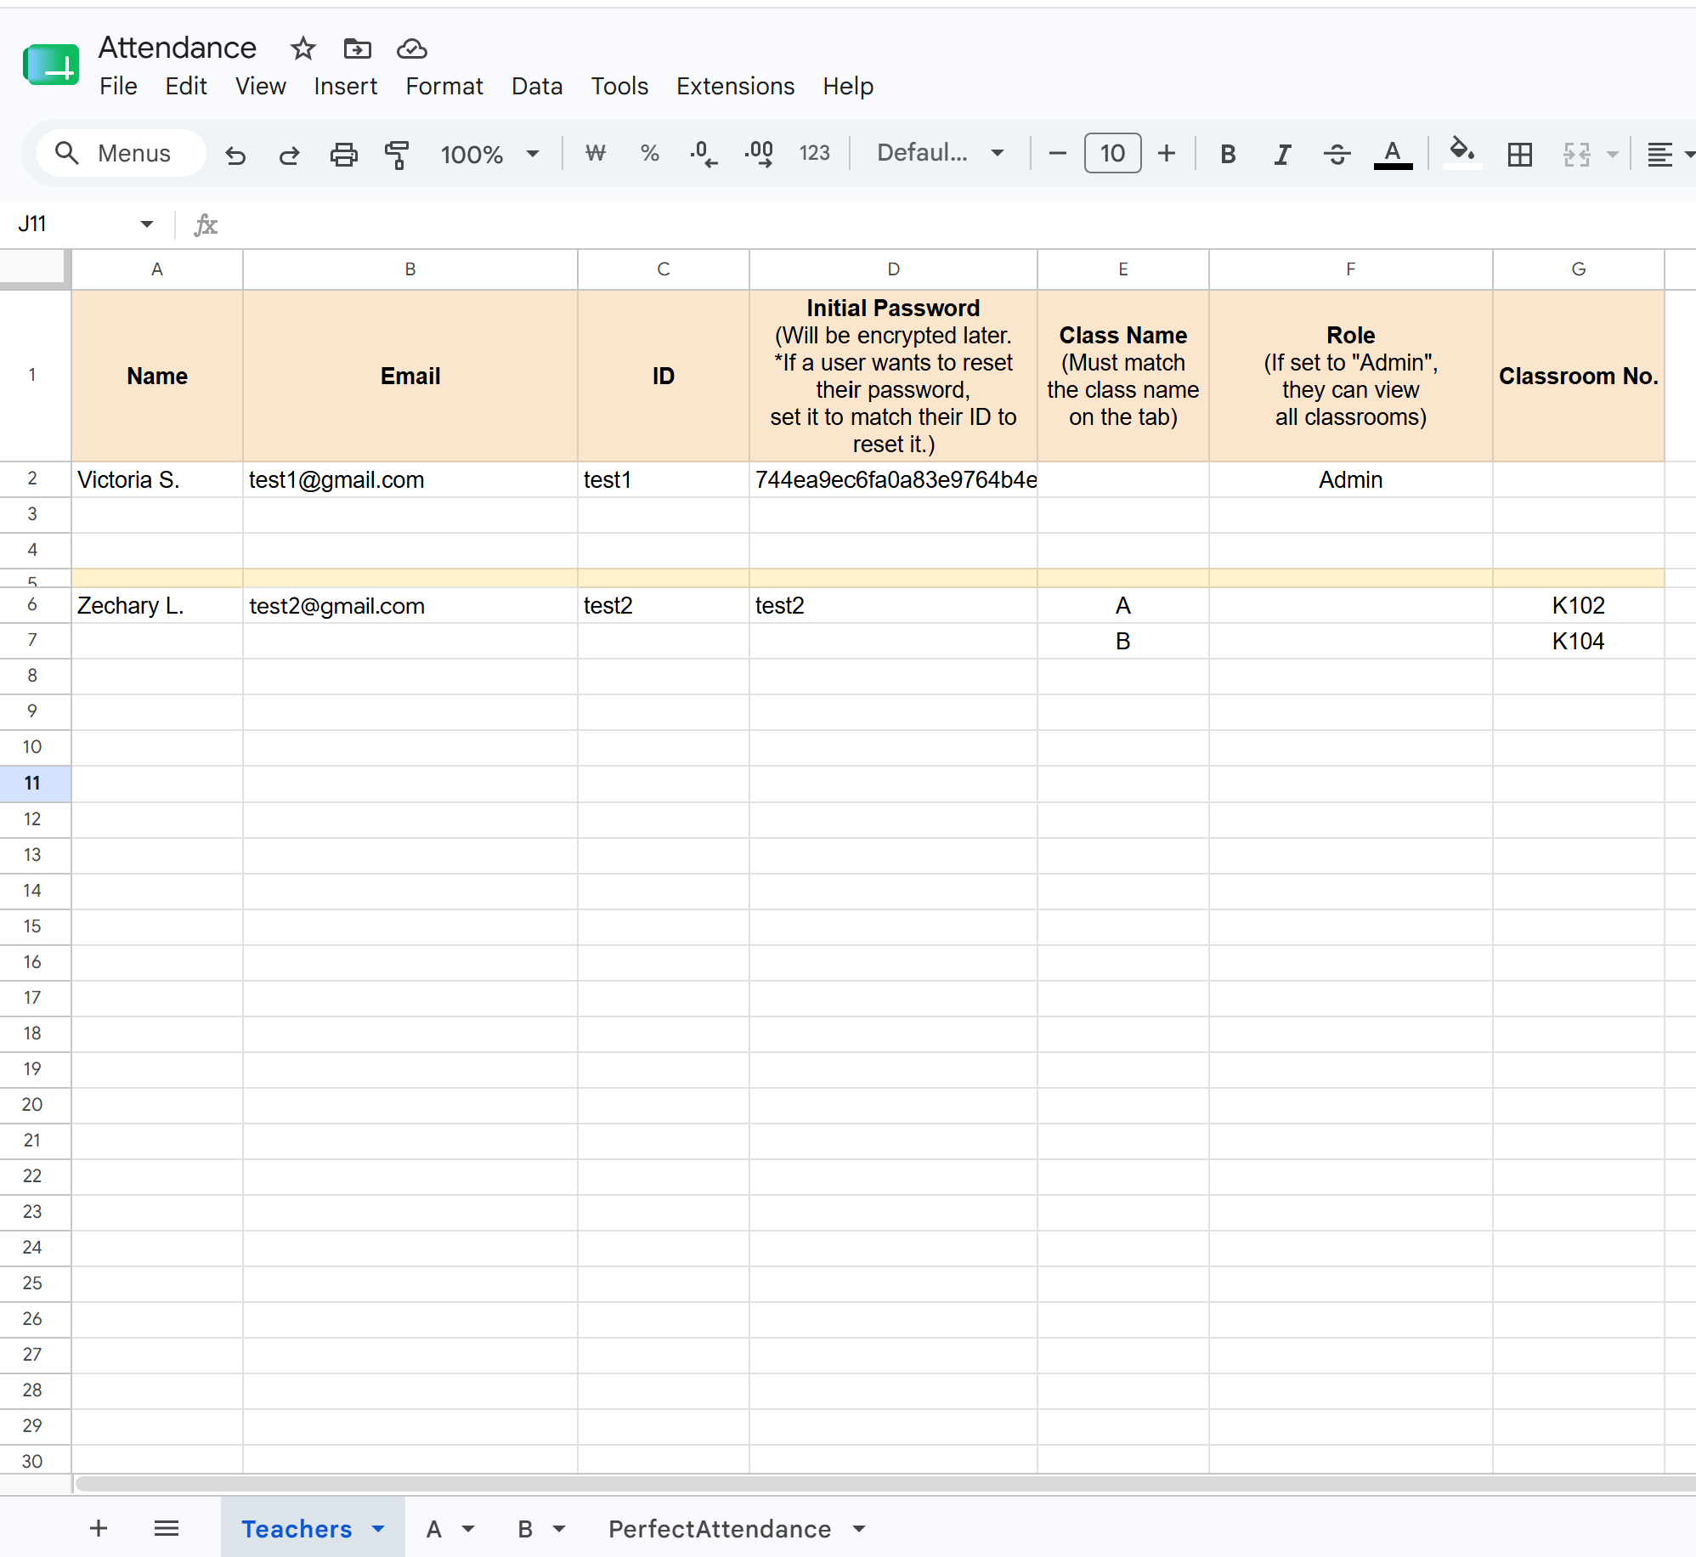Check the cloud save status icon

click(x=412, y=48)
